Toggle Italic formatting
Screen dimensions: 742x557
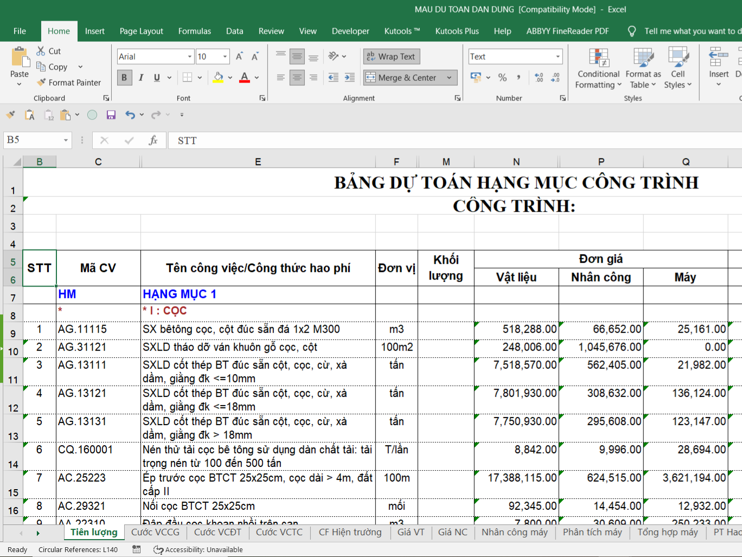point(141,78)
